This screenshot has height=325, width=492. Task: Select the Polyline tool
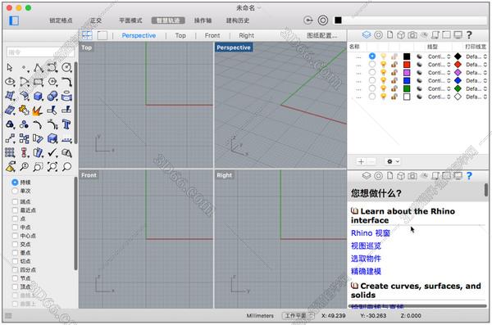pos(38,67)
